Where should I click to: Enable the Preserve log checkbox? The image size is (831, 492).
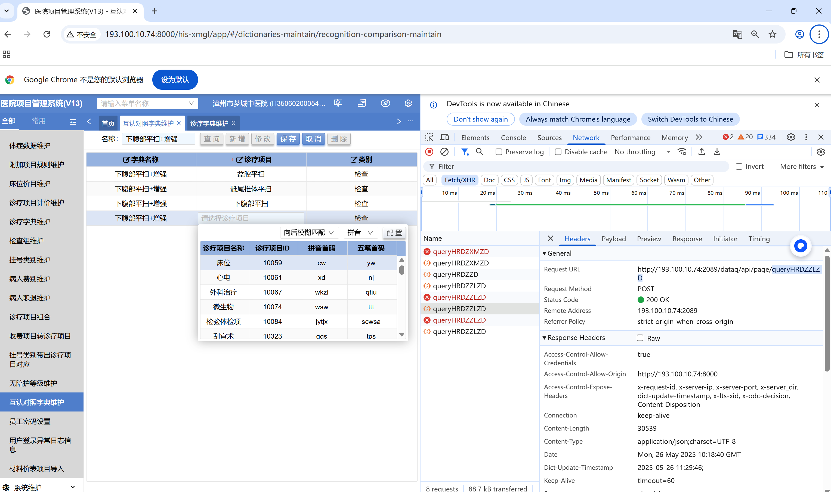498,152
